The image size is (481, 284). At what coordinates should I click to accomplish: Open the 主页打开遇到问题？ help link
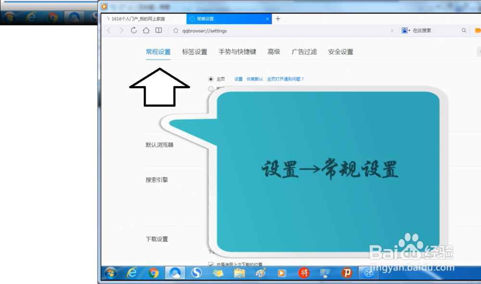coord(285,79)
